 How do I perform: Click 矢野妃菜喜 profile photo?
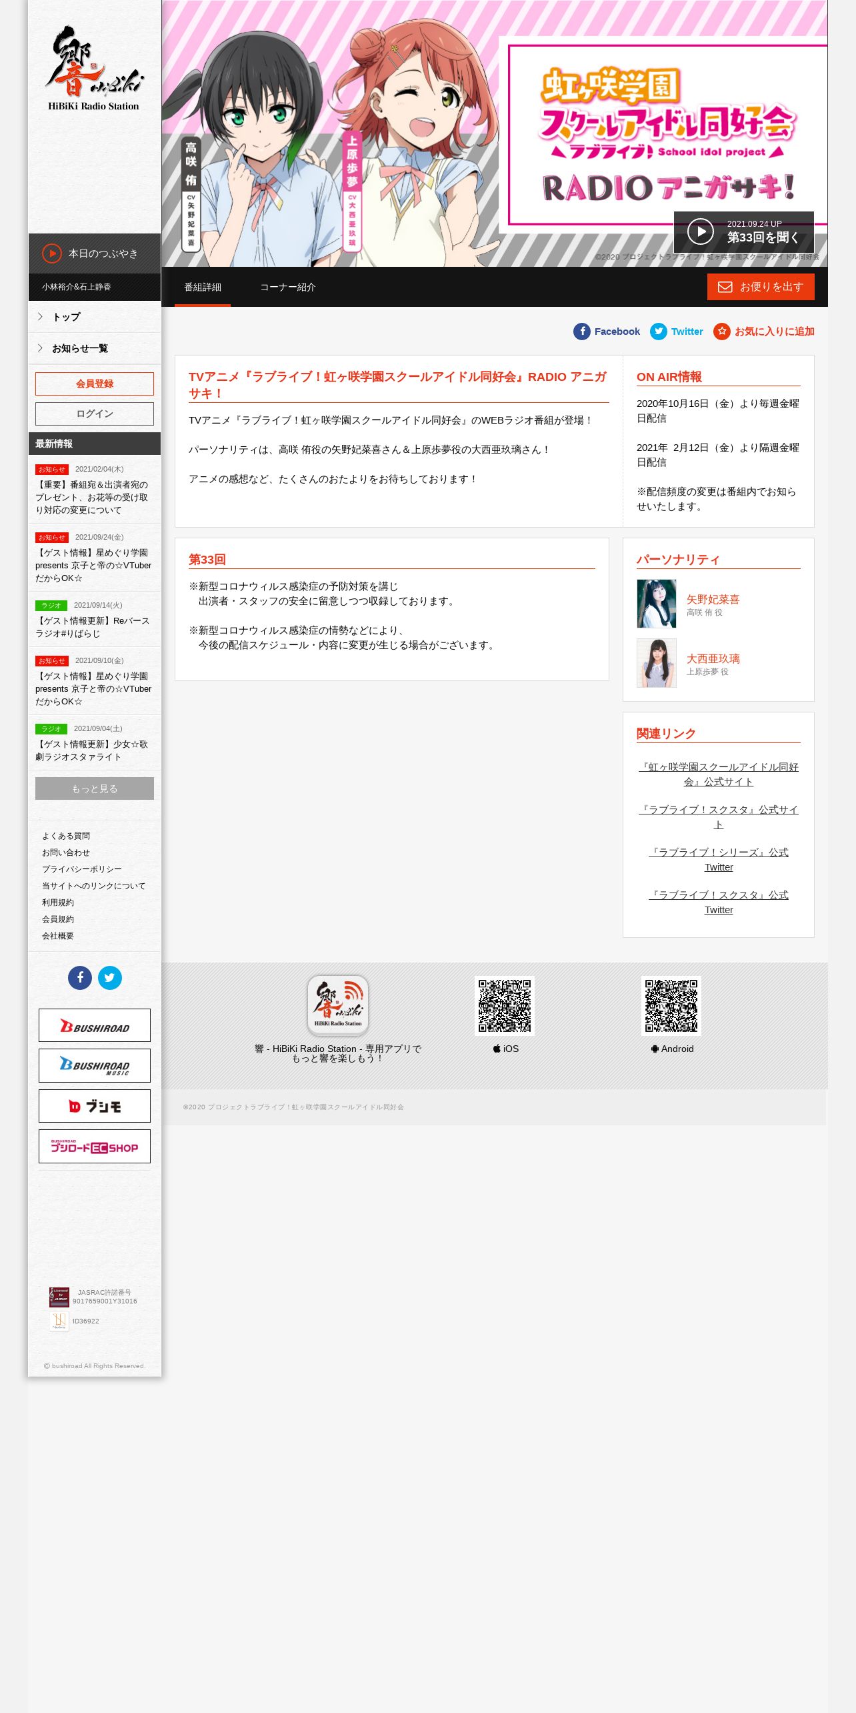coord(657,604)
